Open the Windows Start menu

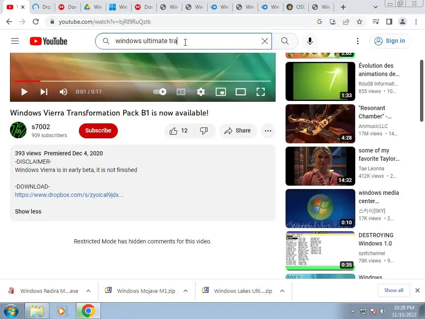click(11, 311)
